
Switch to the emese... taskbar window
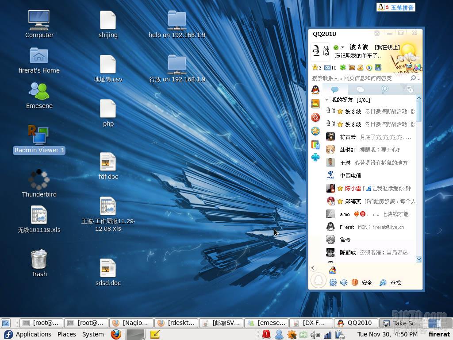pos(266,323)
